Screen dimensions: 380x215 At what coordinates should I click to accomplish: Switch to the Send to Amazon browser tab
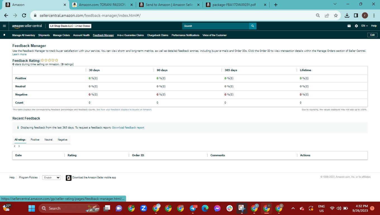pos(169,5)
